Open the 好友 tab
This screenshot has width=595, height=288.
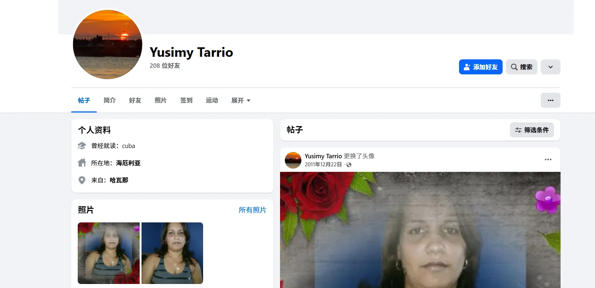coord(135,100)
